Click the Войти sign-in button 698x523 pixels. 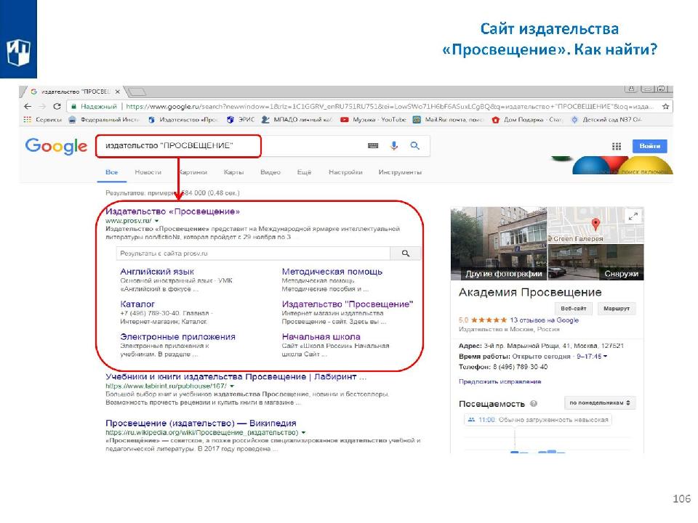click(649, 147)
